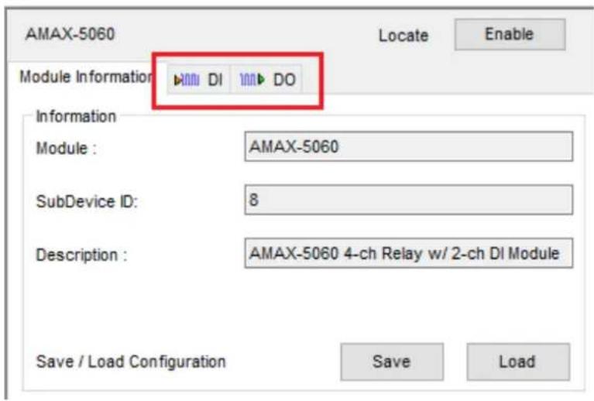Click the Save / Load Configuration label
The width and height of the screenshot is (594, 401).
click(x=131, y=362)
